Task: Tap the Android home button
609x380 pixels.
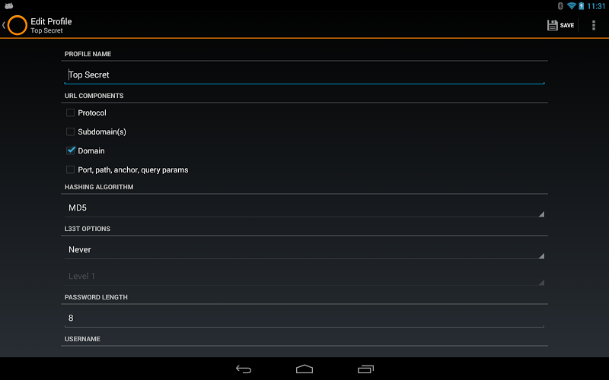Action: [304, 369]
